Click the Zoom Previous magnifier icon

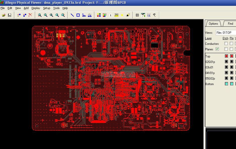[x=63, y=15]
